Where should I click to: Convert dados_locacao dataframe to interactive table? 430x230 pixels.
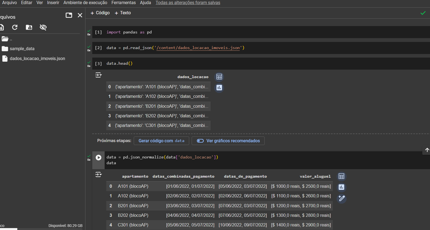(x=219, y=77)
